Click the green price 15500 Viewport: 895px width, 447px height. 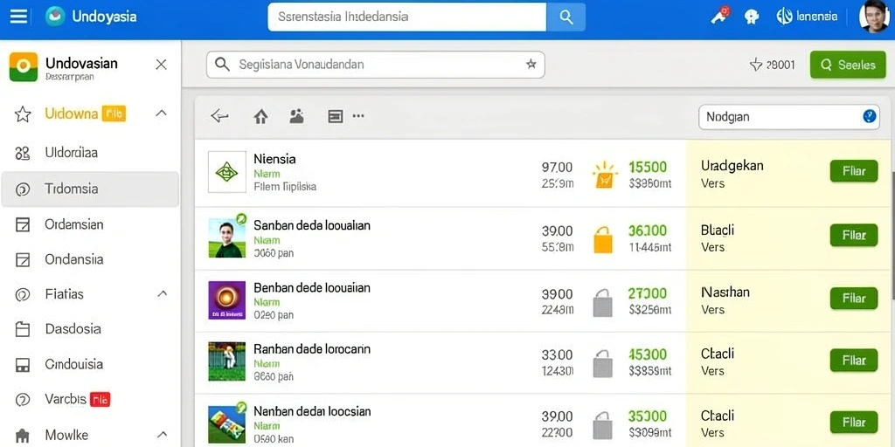coord(648,167)
